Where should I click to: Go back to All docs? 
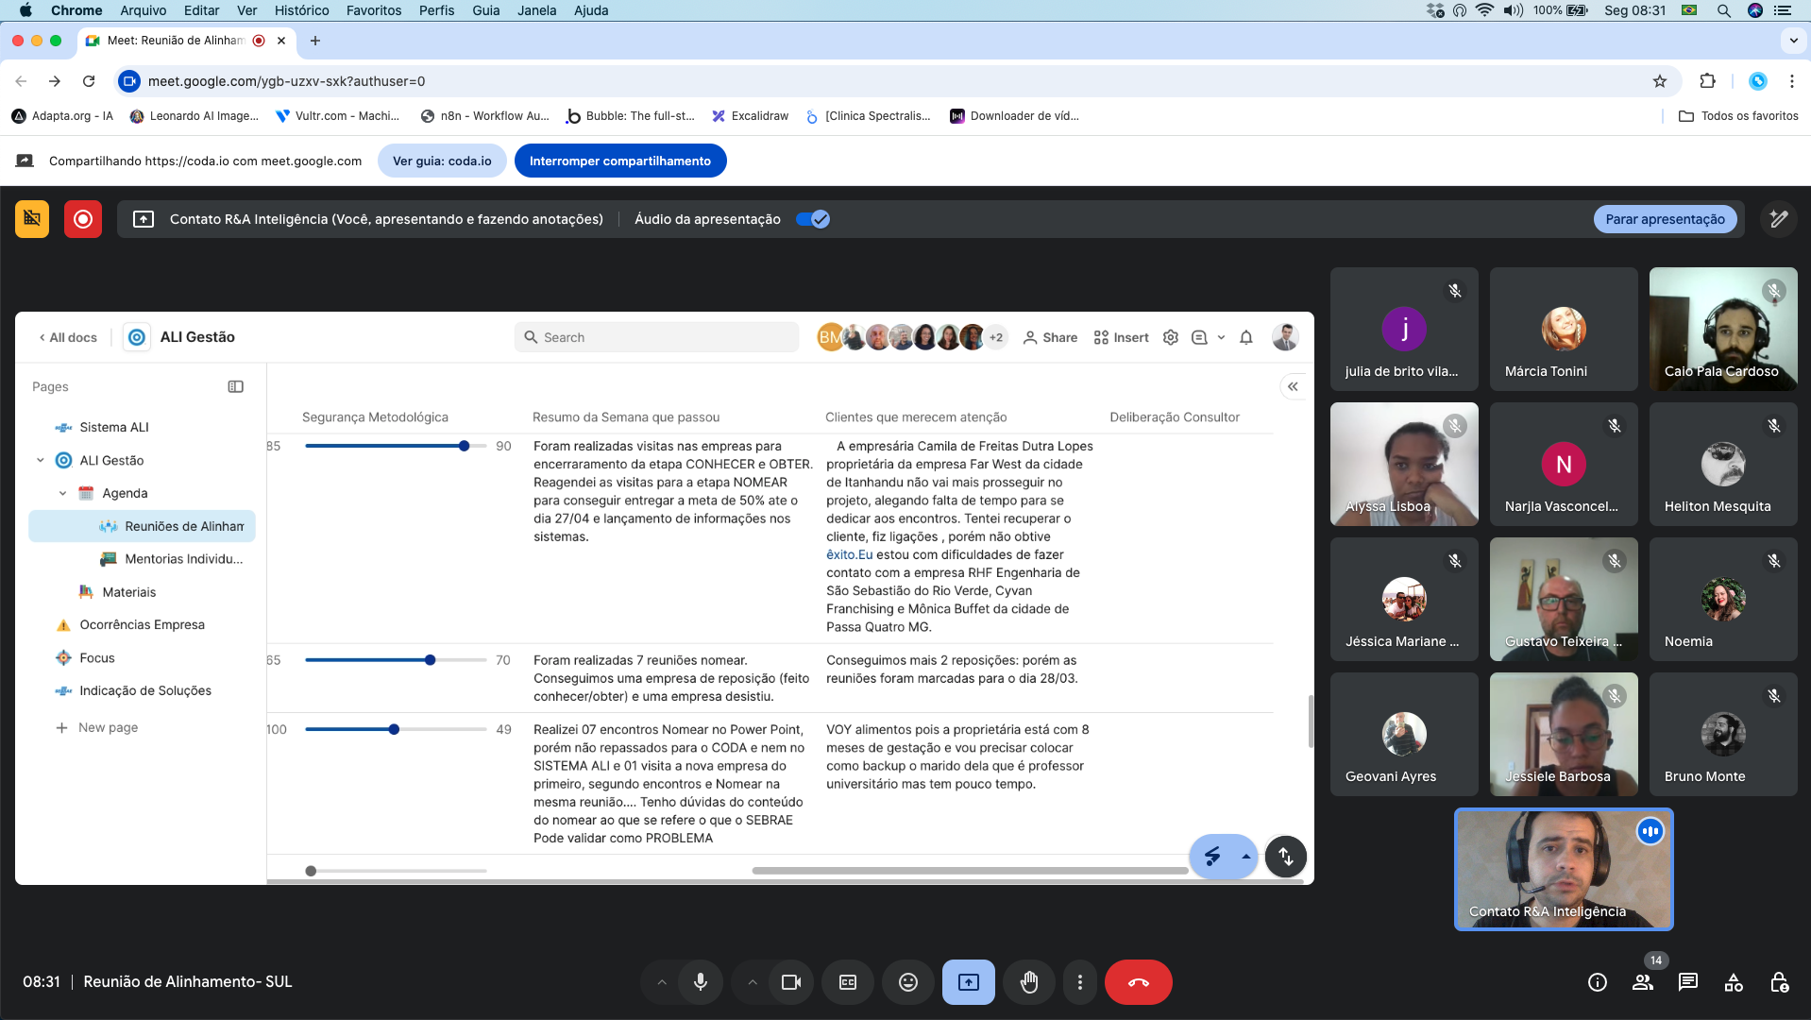pos(68,337)
